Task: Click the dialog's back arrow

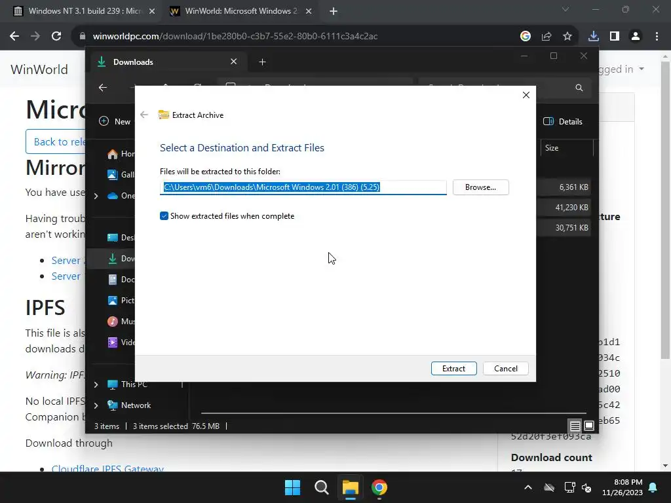Action: [144, 115]
